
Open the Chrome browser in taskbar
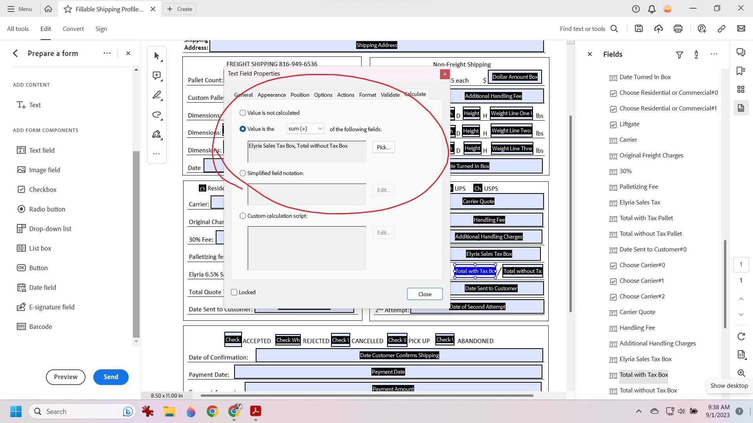pos(212,411)
